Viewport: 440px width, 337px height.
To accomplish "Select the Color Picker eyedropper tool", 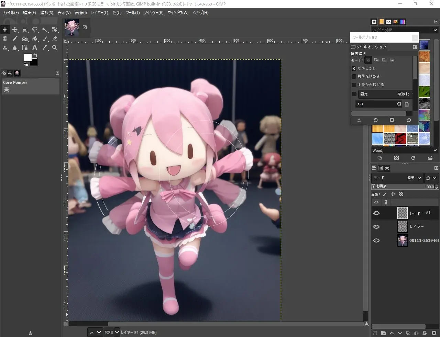I will (x=45, y=48).
